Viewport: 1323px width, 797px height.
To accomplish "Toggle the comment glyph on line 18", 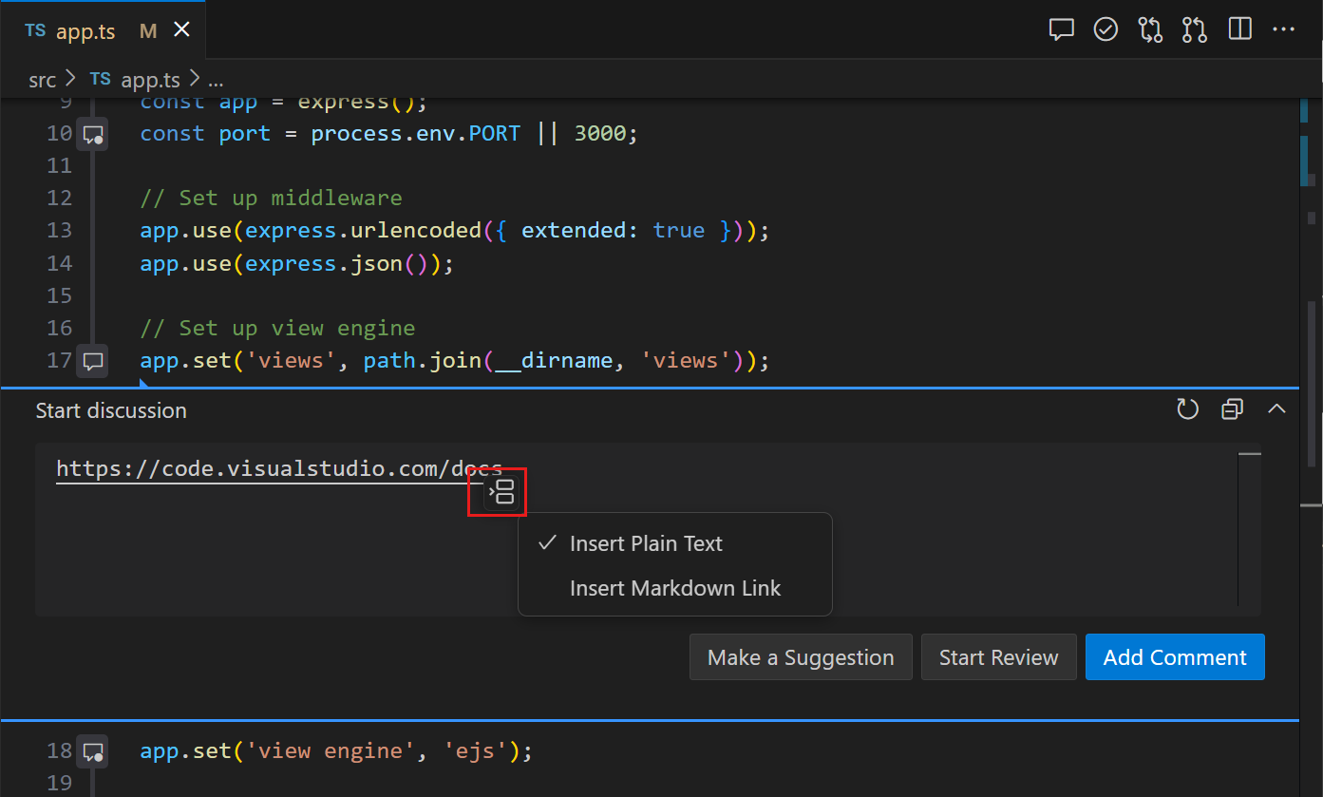I will click(x=91, y=751).
